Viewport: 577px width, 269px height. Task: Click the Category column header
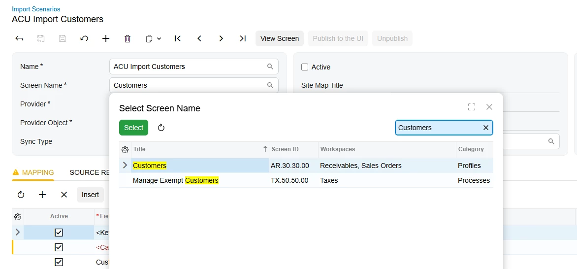click(x=475, y=149)
